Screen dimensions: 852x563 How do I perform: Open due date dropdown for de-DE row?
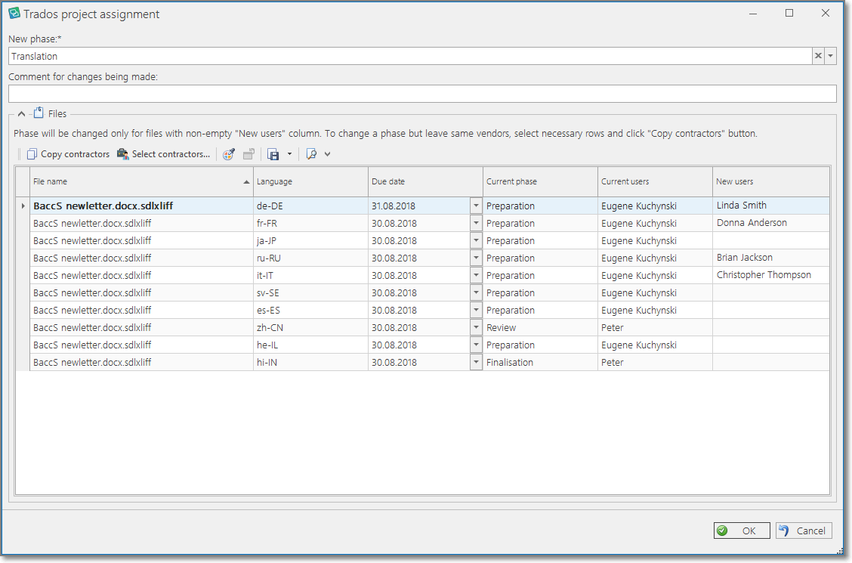click(476, 206)
